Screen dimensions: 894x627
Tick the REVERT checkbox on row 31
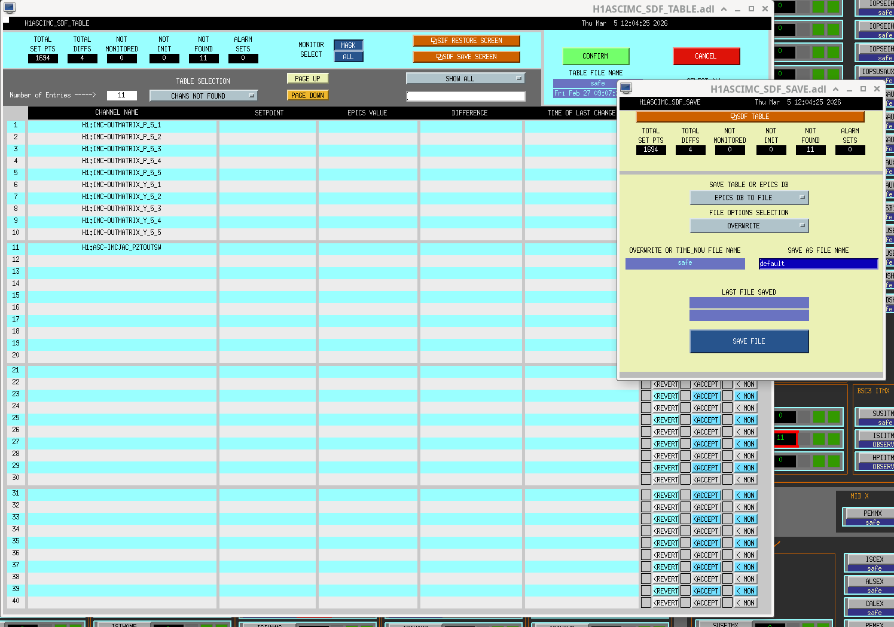646,496
